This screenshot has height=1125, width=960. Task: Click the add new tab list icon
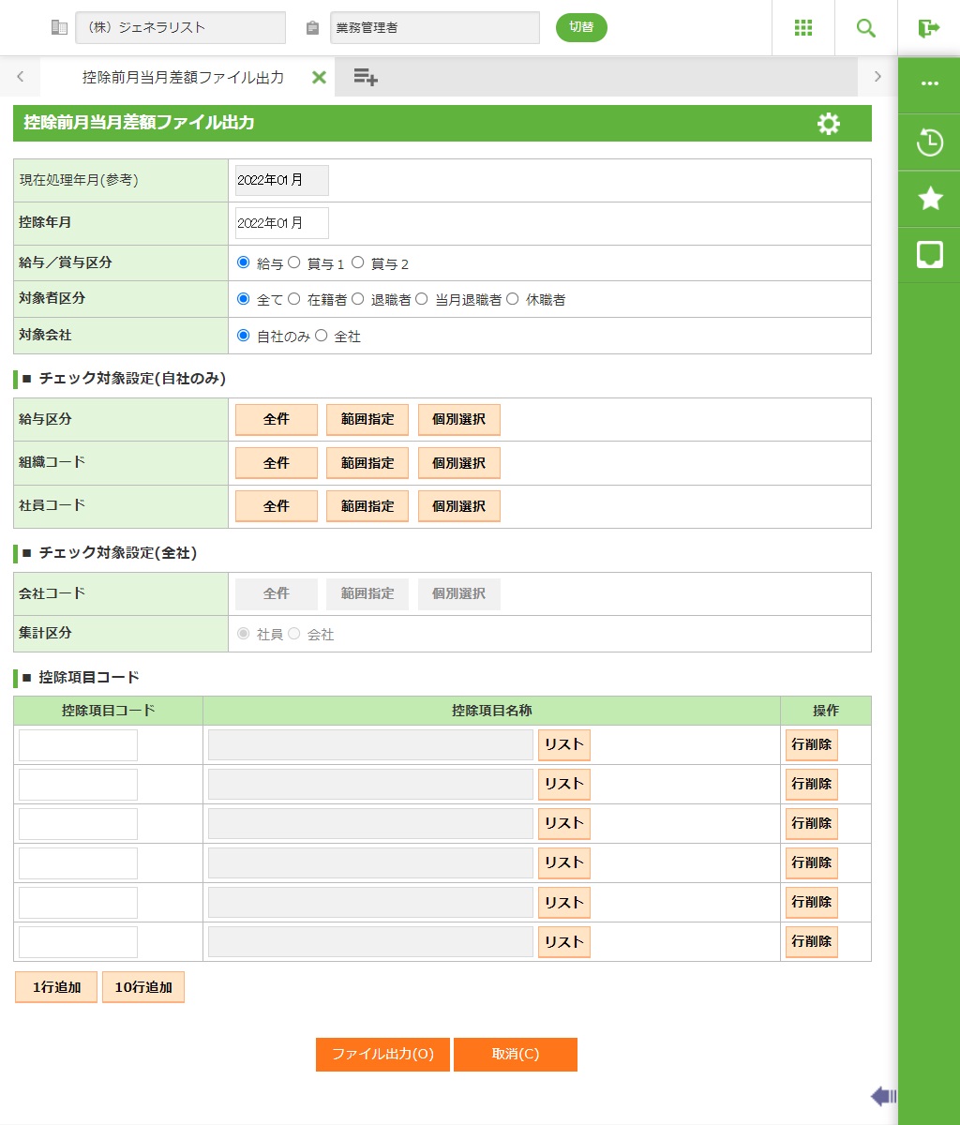366,77
